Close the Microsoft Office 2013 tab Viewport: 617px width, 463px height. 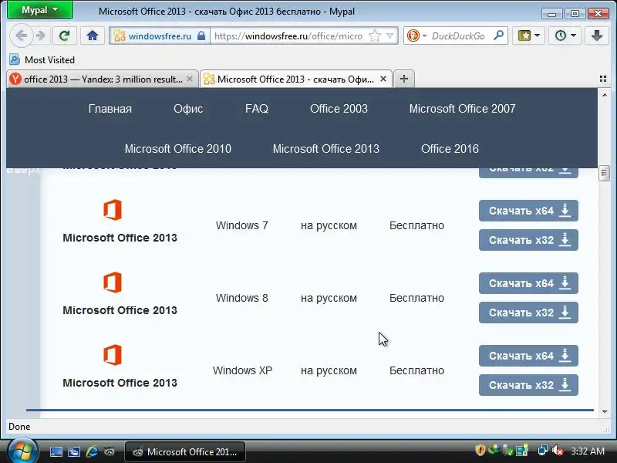(x=383, y=79)
